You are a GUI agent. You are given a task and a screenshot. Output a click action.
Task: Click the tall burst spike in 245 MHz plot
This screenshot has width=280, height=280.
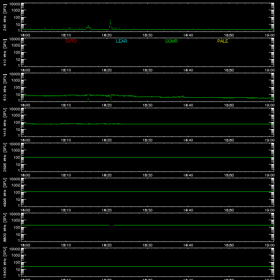coord(110,24)
